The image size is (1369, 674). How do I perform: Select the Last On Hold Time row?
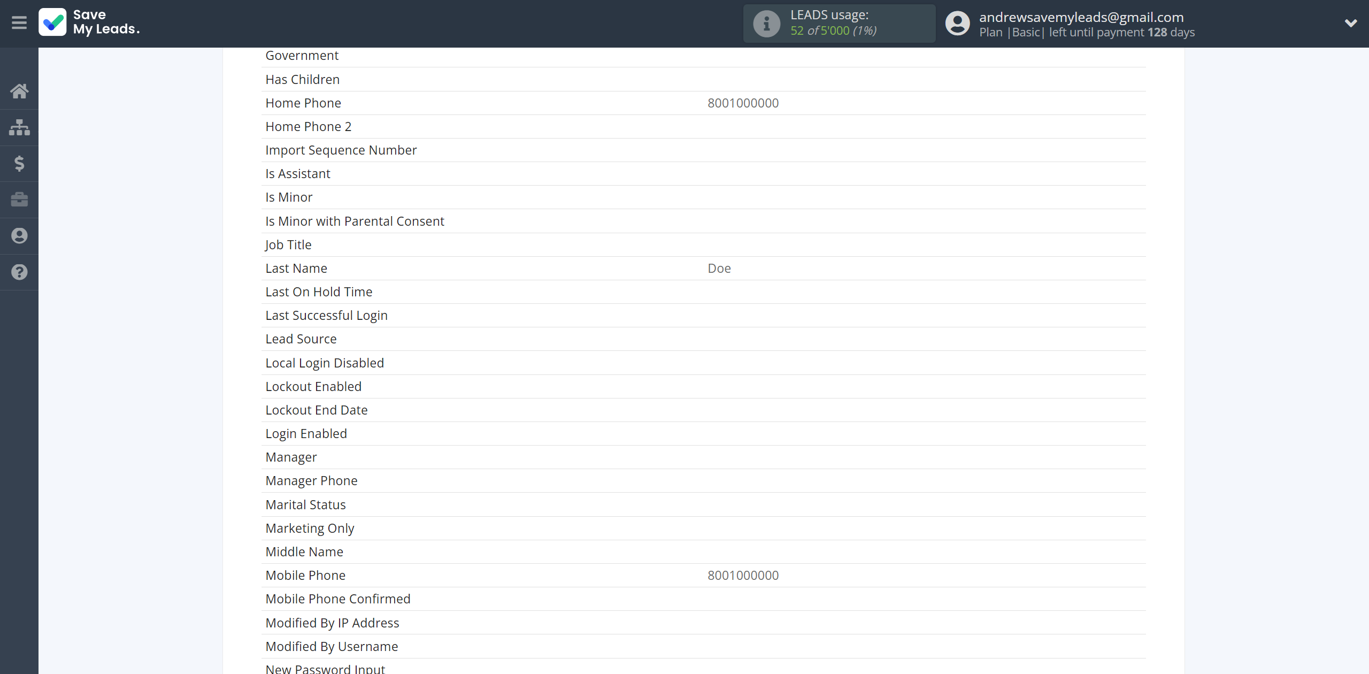coord(703,292)
